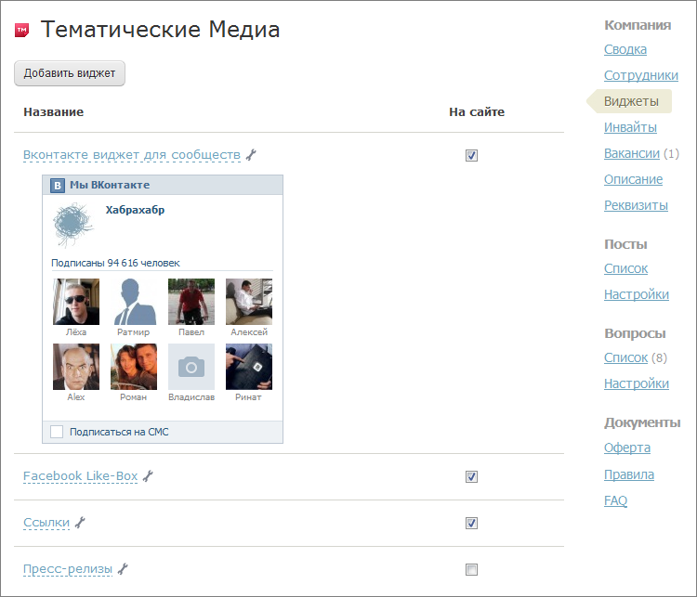Screen dimensions: 697x597
Task: Uncheck На сайте for Вконтакте виджет
Action: pyautogui.click(x=471, y=155)
